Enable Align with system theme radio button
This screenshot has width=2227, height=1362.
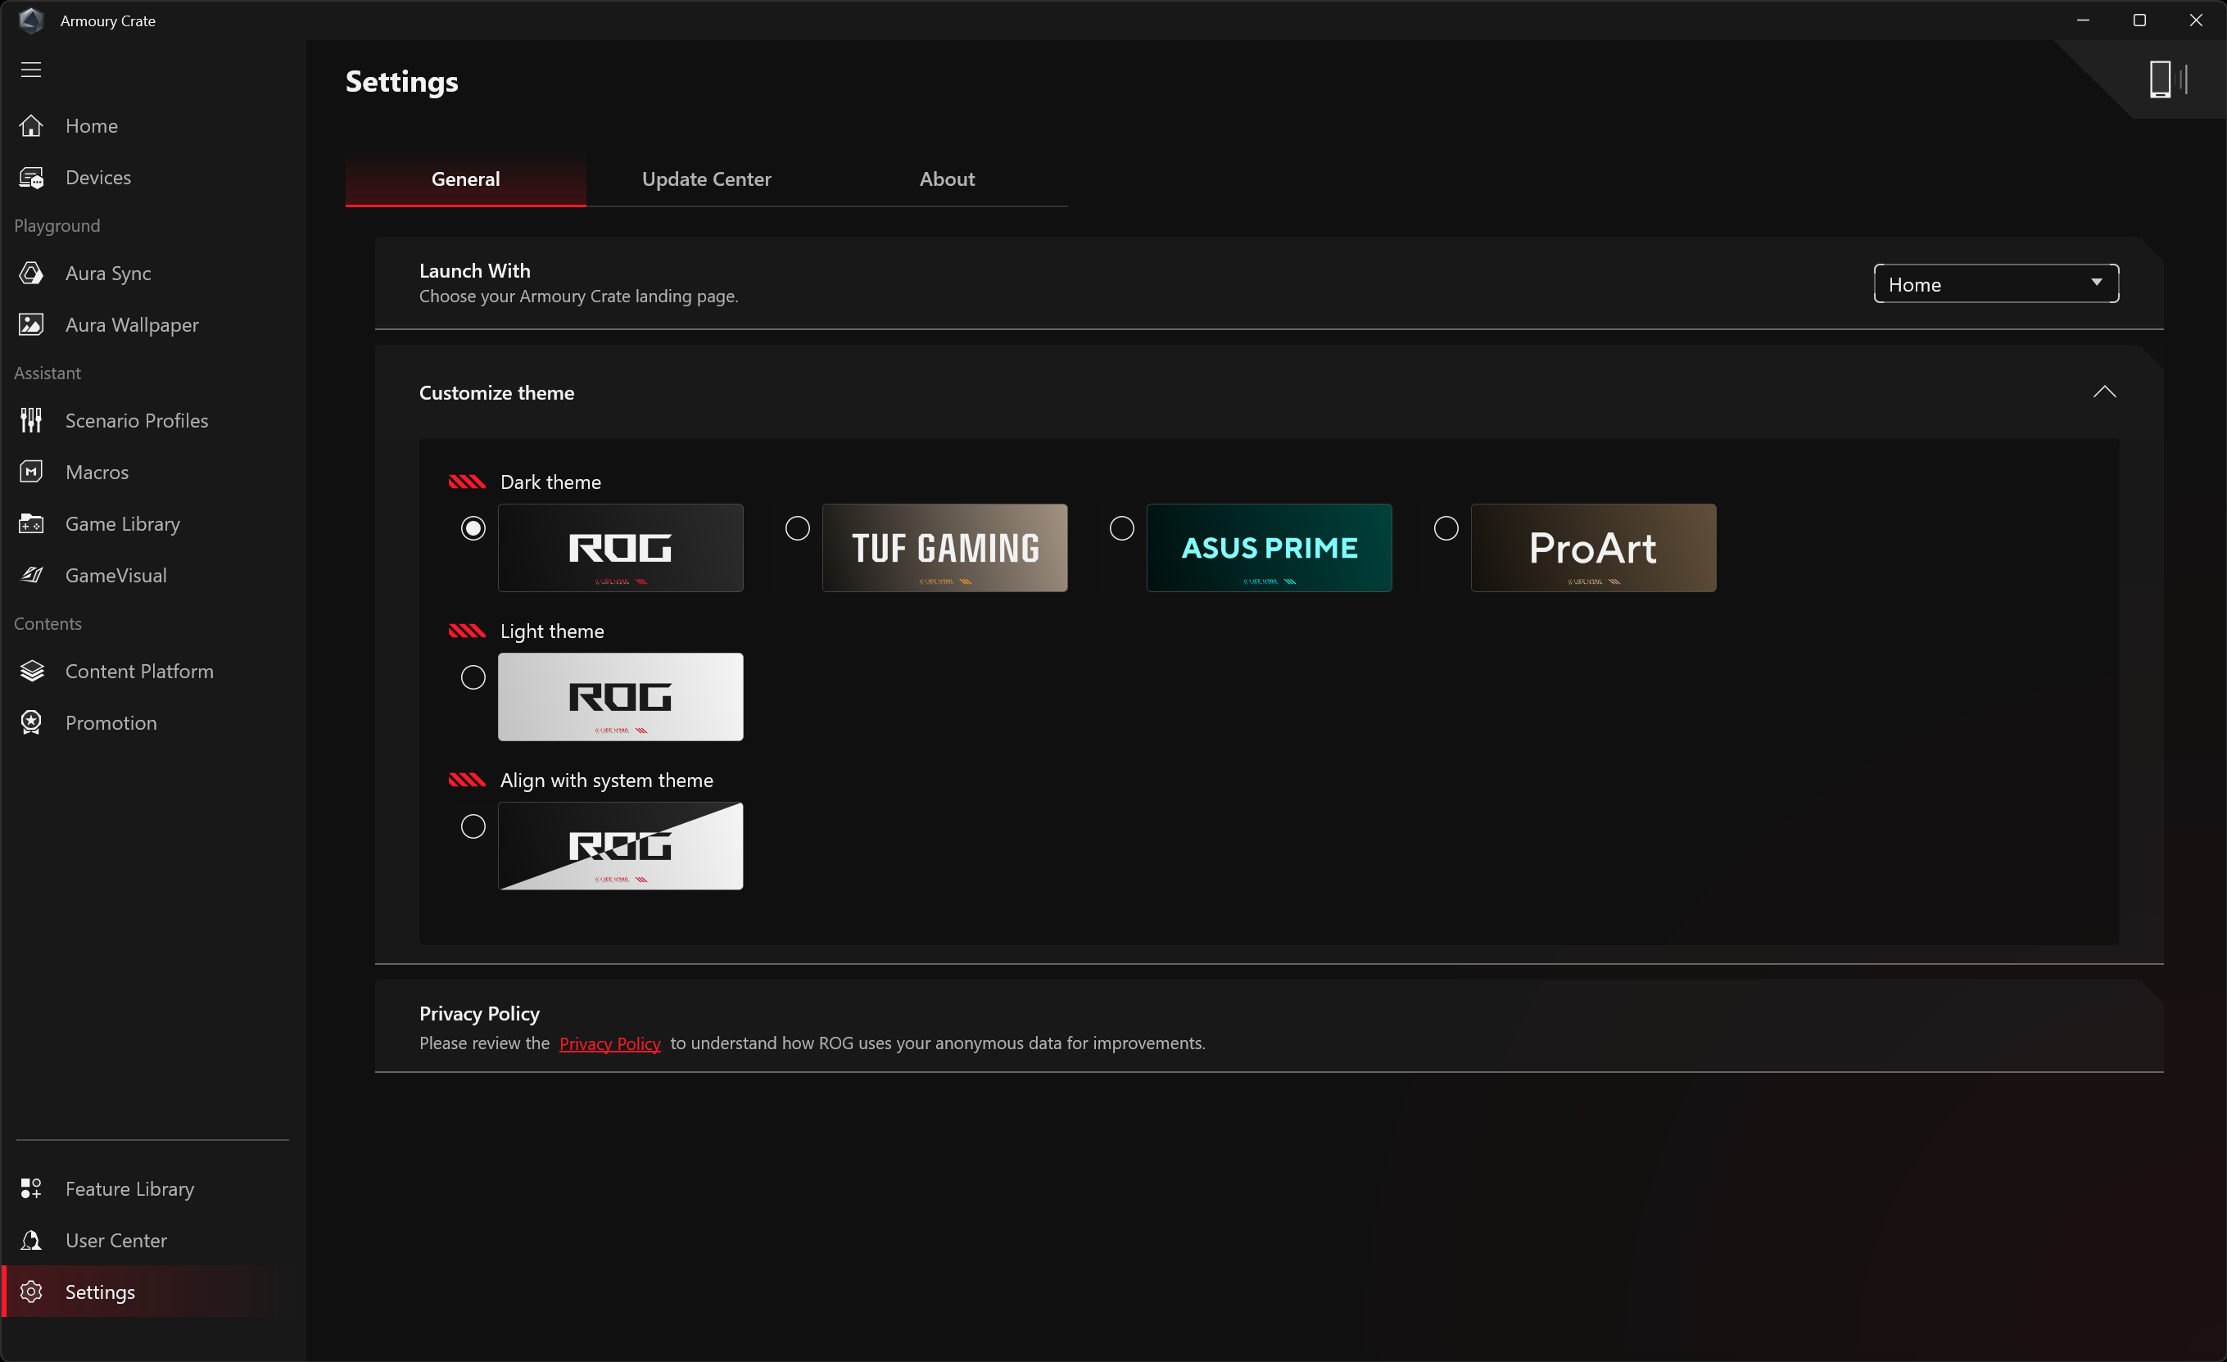473,826
